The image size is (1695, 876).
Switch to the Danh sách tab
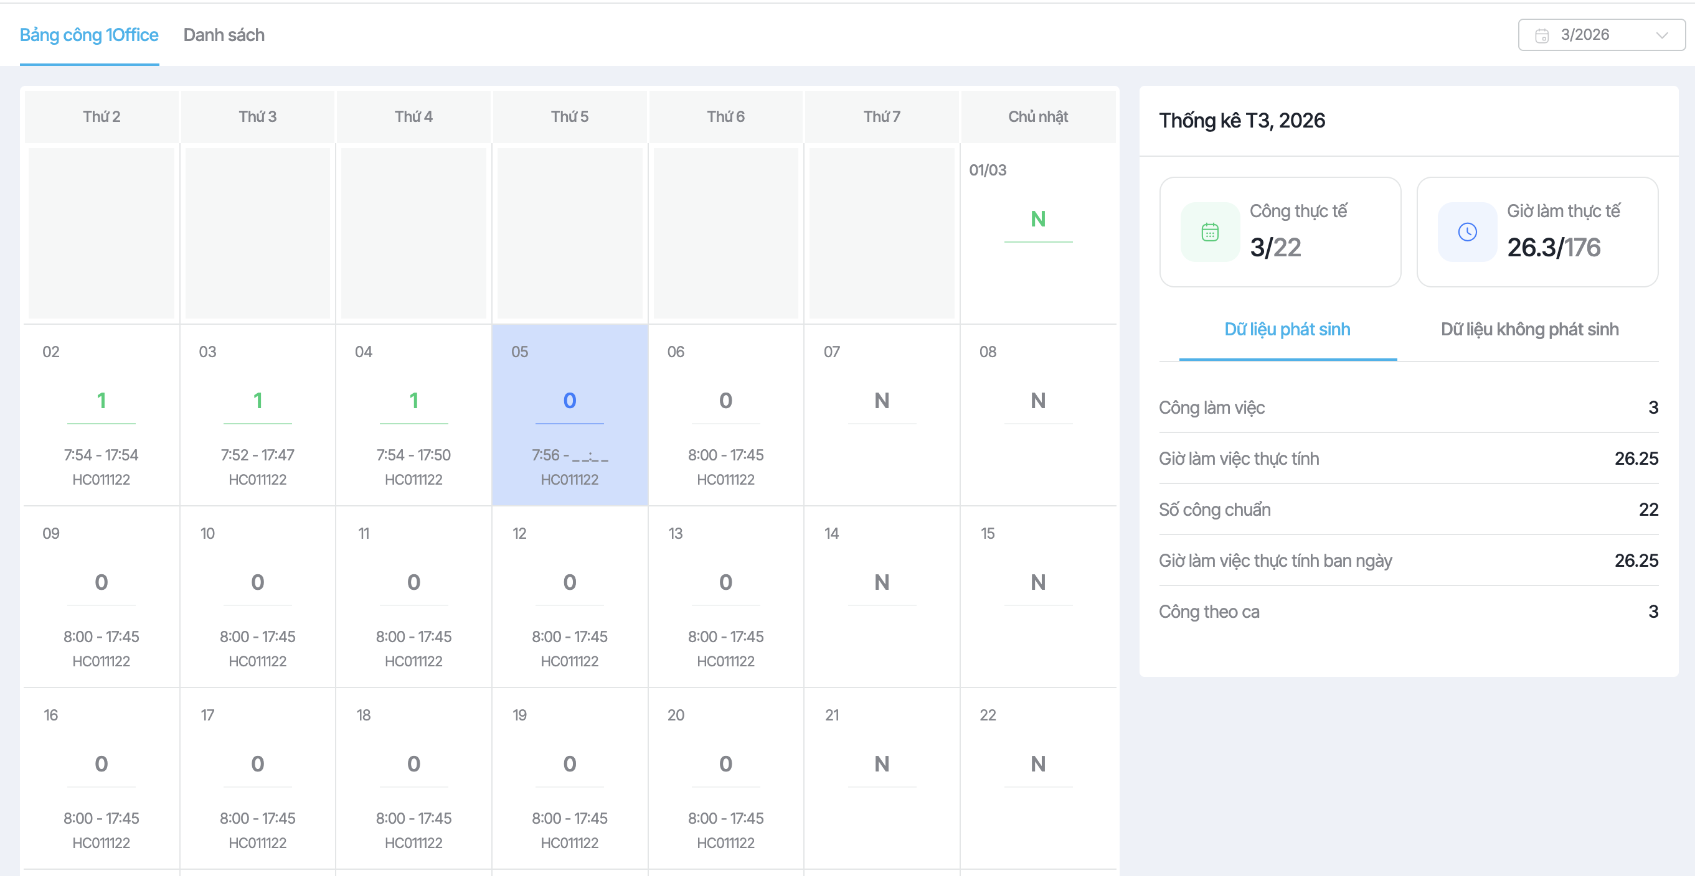(224, 35)
